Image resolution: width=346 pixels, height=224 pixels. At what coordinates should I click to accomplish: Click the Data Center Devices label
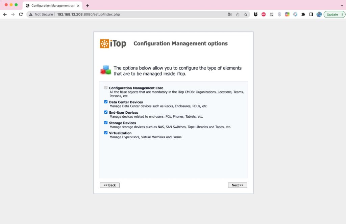tap(126, 102)
